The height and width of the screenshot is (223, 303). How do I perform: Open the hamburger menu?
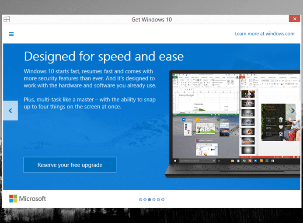pos(11,34)
